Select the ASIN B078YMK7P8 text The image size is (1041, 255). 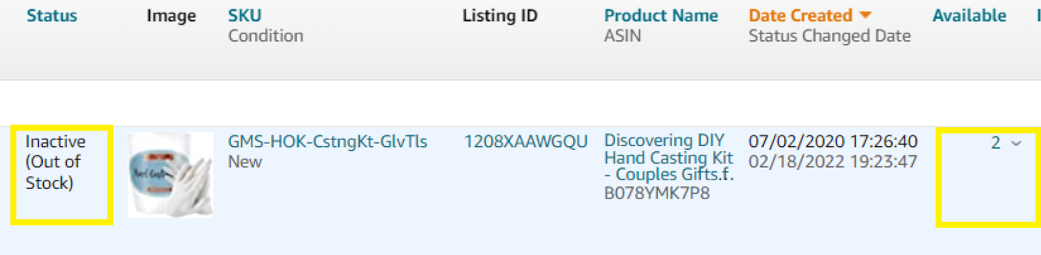click(x=657, y=193)
